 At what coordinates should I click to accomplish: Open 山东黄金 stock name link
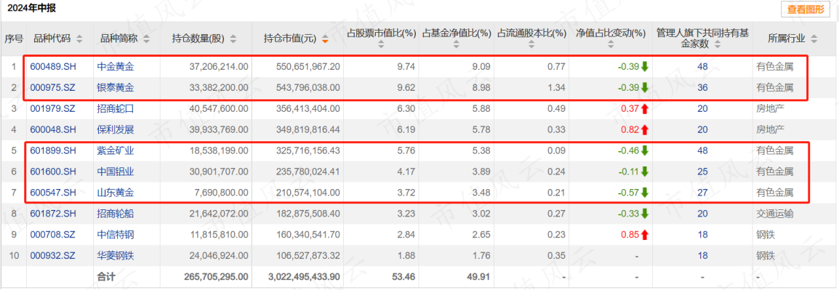point(116,193)
